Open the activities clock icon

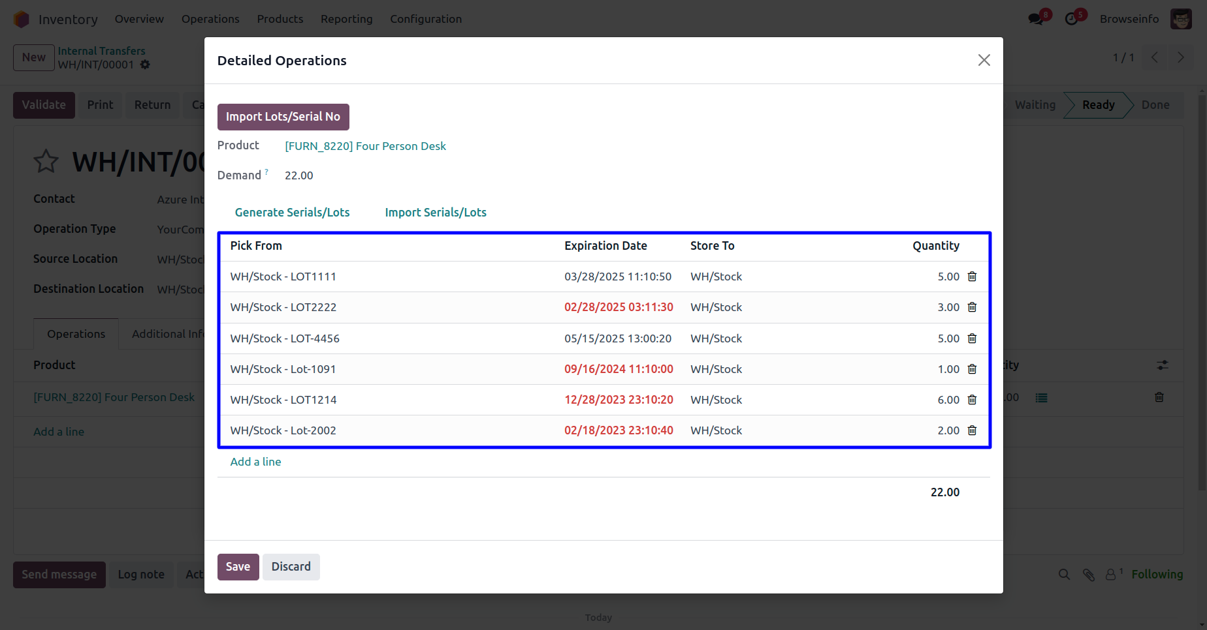[1071, 19]
